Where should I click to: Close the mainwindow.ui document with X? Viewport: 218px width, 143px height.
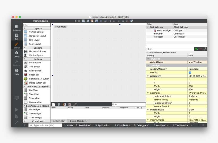tap(79, 21)
